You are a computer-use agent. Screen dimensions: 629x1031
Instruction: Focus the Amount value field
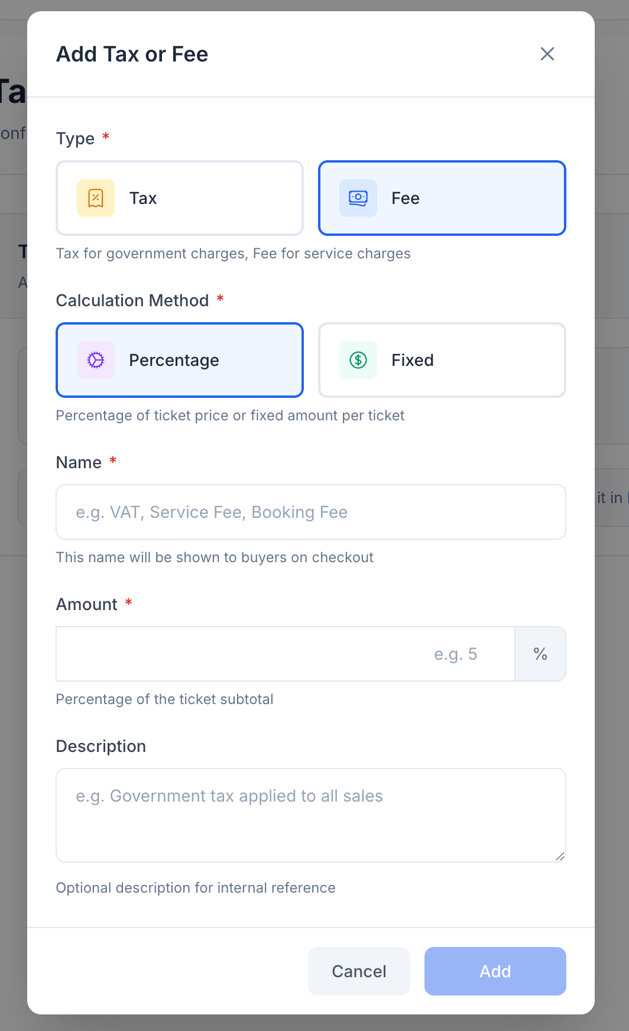285,654
